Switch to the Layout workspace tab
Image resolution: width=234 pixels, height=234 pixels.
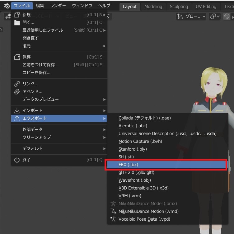coord(130,7)
